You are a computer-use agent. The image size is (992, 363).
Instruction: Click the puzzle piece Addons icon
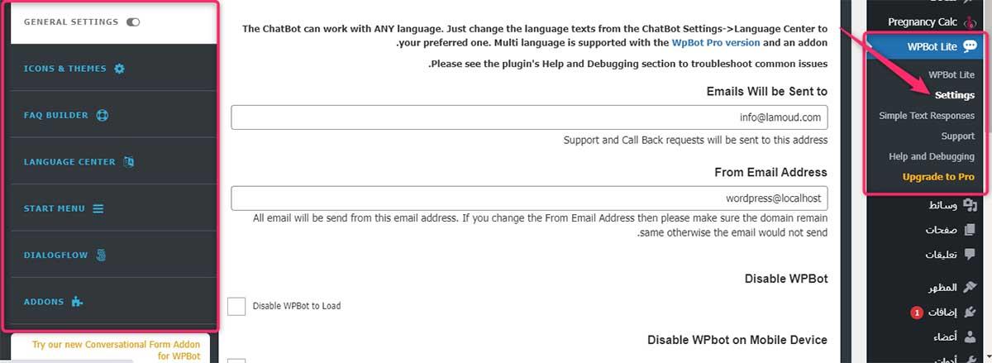pos(78,302)
